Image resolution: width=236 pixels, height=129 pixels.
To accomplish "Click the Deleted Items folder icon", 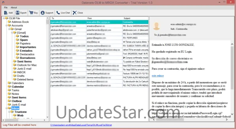I will [x=15, y=79].
